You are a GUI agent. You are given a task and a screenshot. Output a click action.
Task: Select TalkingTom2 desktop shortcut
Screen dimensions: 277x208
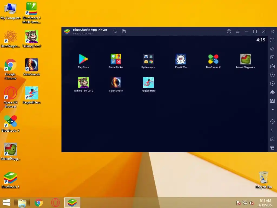coord(32,39)
